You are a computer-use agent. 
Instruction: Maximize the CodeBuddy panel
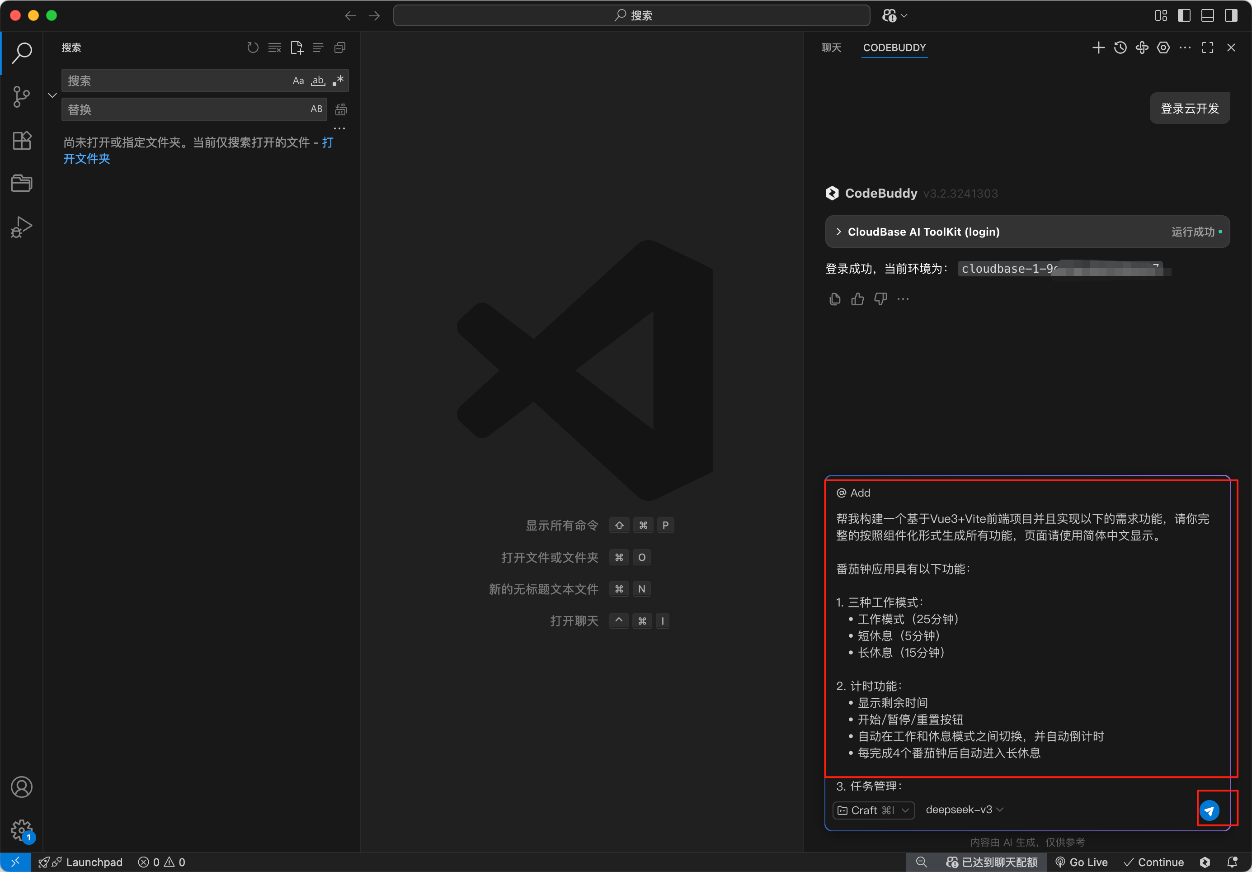[1208, 48]
